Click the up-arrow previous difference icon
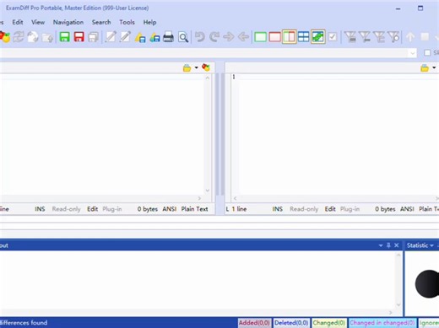This screenshot has width=439, height=328. (410, 37)
